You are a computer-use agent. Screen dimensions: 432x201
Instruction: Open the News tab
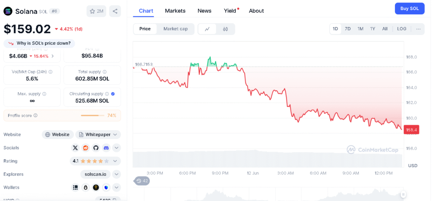[x=205, y=11]
